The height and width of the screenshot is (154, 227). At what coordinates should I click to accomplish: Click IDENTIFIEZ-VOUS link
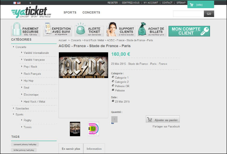pyautogui.click(x=131, y=3)
